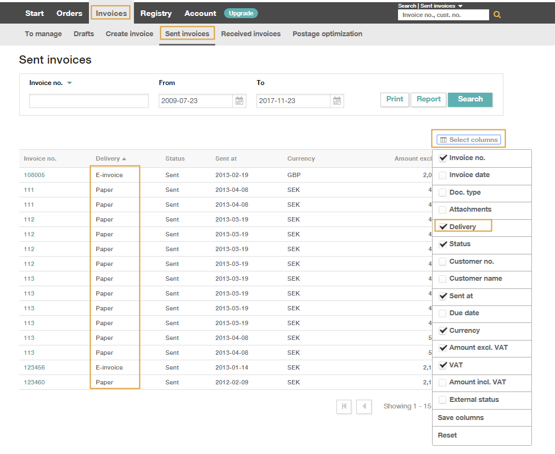Sort by Invoice no. column header
555x454 pixels.
(40, 159)
